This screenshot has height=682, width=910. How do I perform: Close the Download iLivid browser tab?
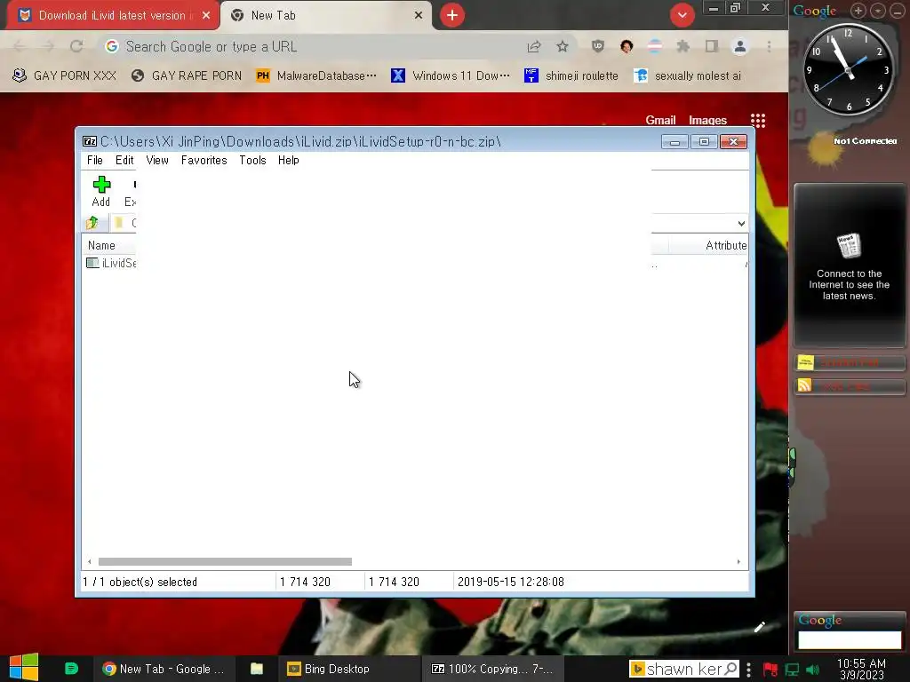(206, 16)
